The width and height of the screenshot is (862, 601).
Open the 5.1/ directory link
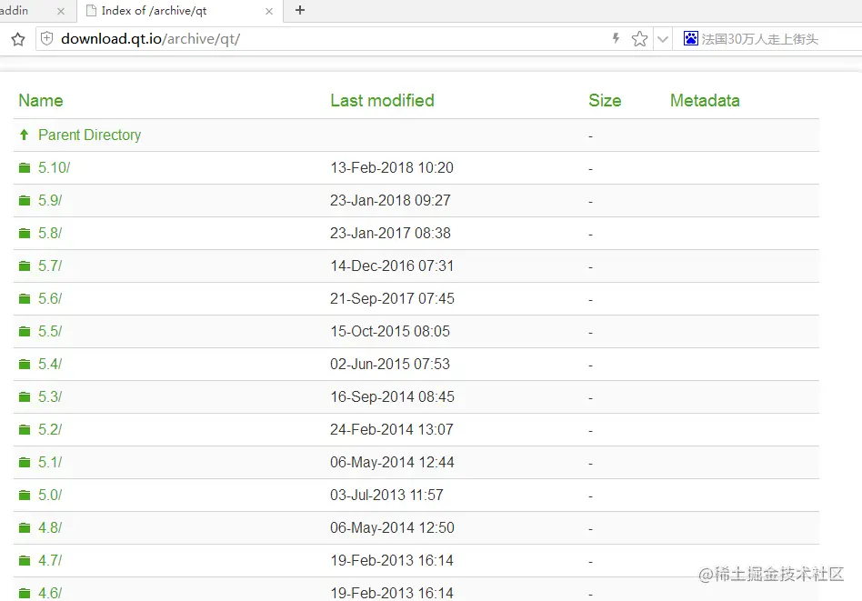point(50,462)
